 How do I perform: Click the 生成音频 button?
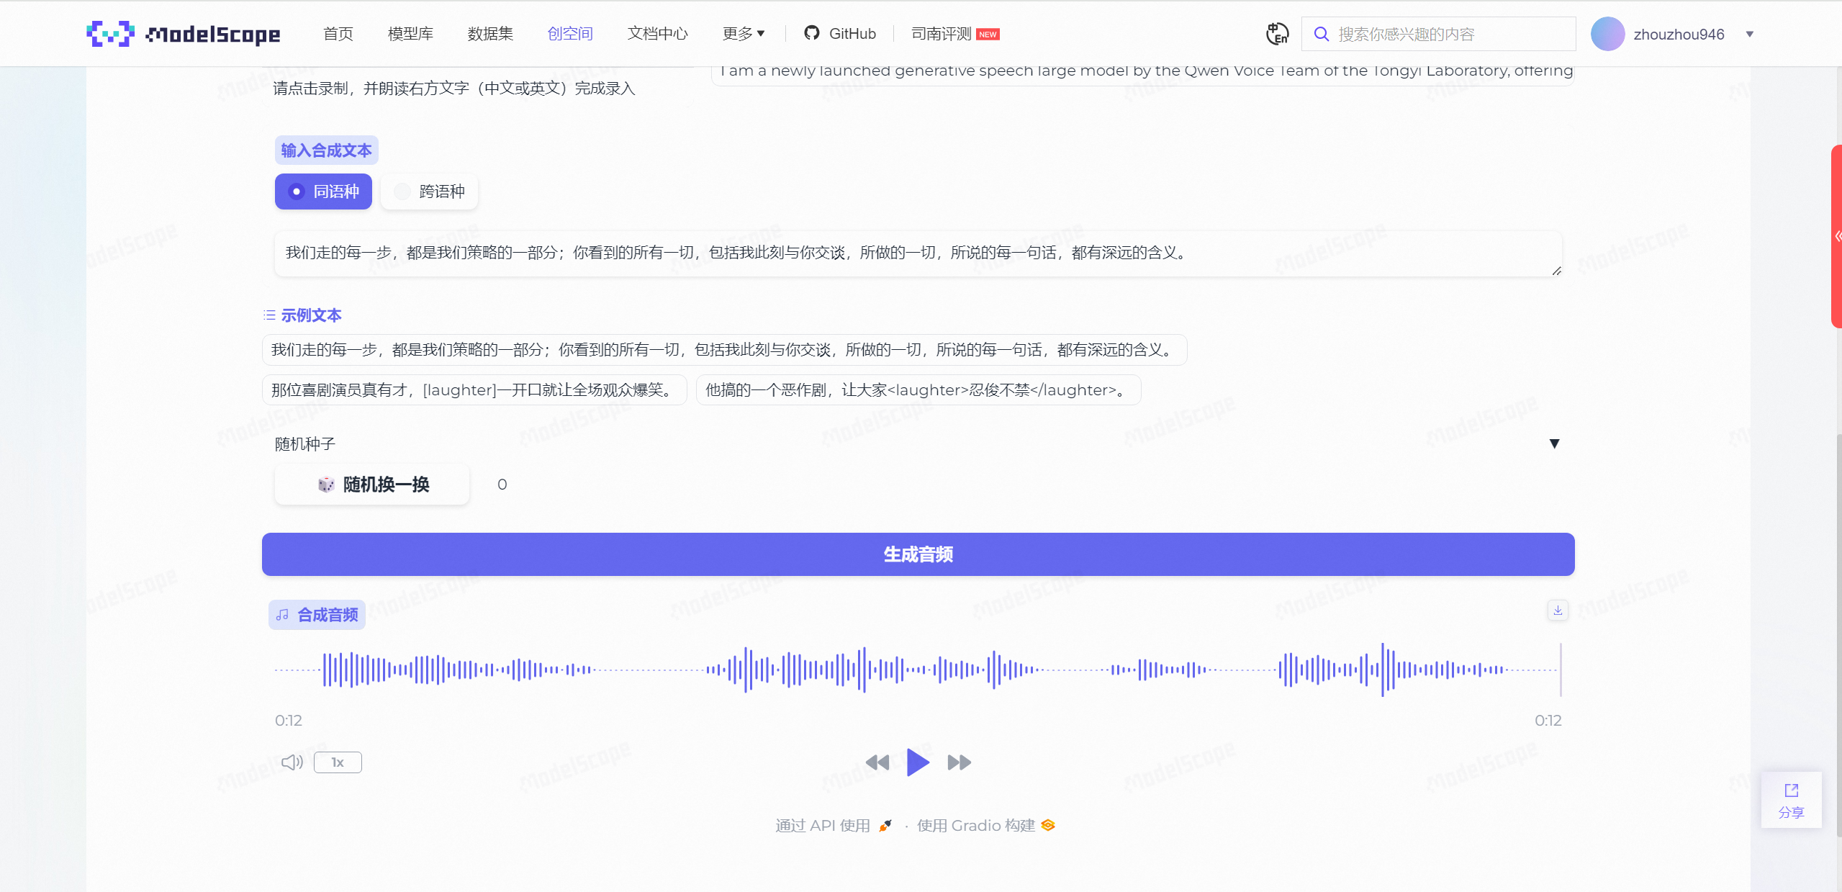[x=917, y=554]
